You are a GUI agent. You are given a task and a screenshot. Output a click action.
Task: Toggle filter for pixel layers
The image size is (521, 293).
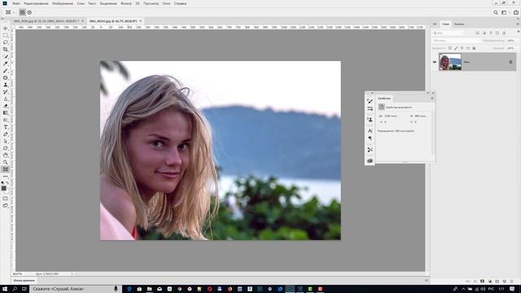coord(477,33)
